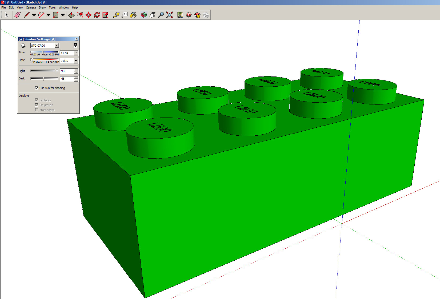Increase the Dark value with the up spinner

(x=76, y=78)
